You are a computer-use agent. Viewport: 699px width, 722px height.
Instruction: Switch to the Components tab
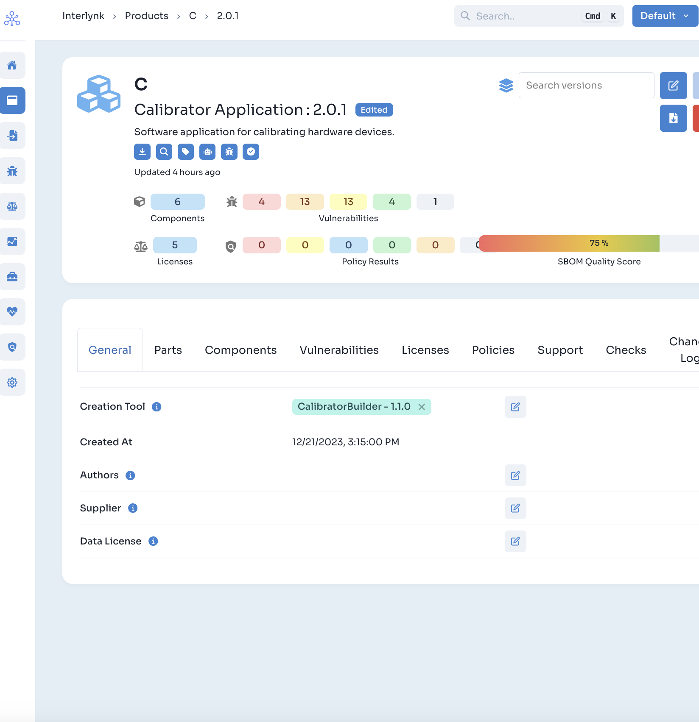coord(241,350)
